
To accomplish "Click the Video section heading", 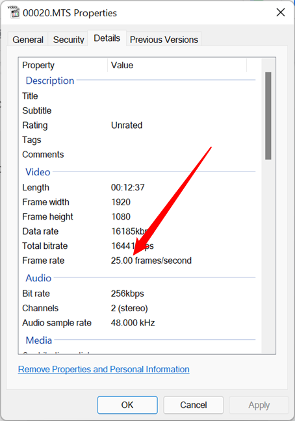I will click(38, 172).
